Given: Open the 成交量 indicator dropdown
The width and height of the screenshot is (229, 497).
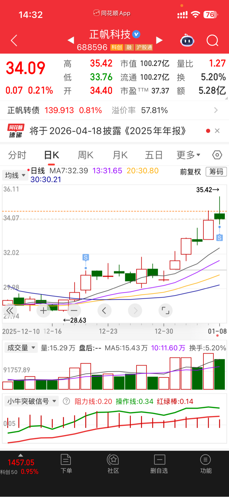Looking at the screenshot, I should (x=21, y=348).
